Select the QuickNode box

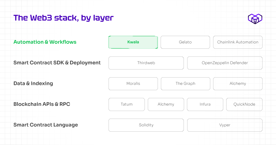coord(244,104)
